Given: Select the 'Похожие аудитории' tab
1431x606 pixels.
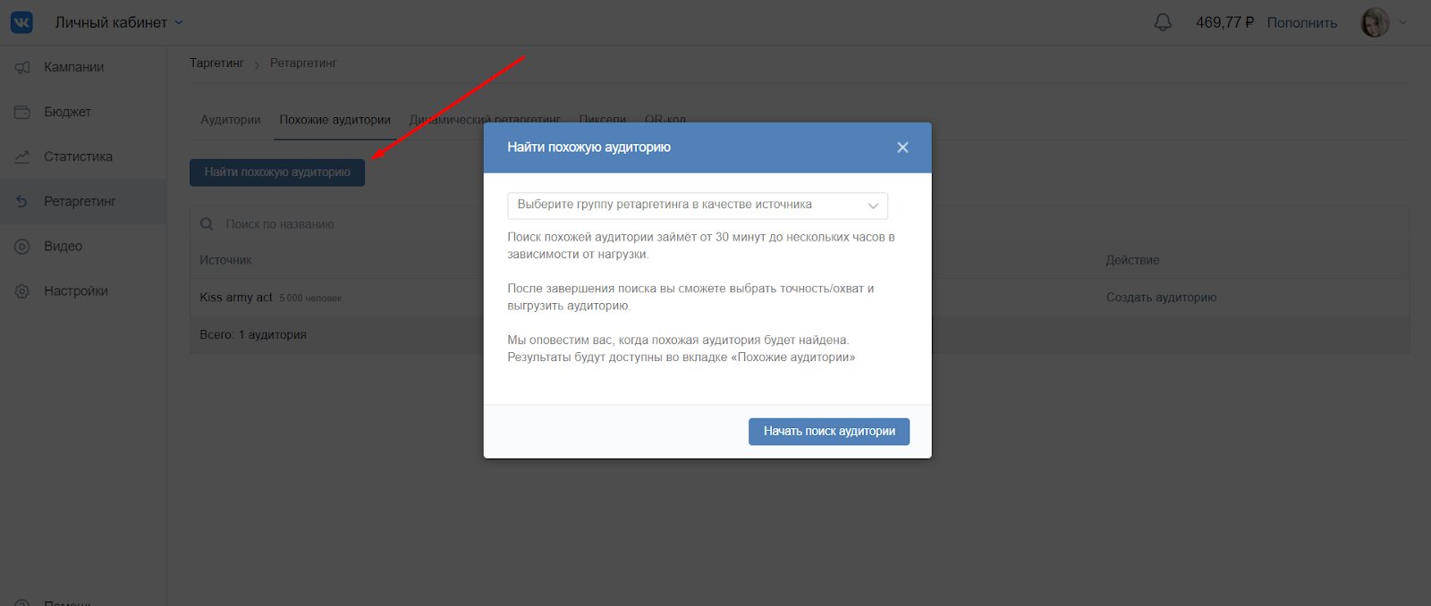Looking at the screenshot, I should 334,120.
